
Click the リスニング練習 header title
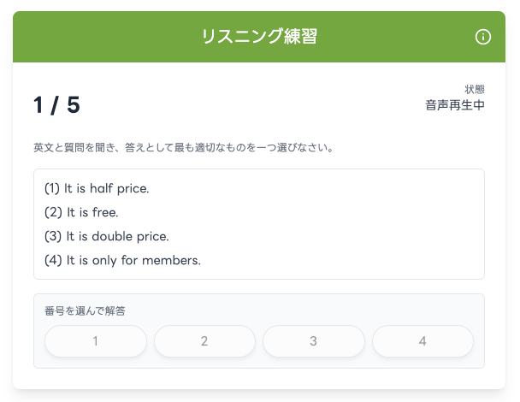tap(259, 37)
